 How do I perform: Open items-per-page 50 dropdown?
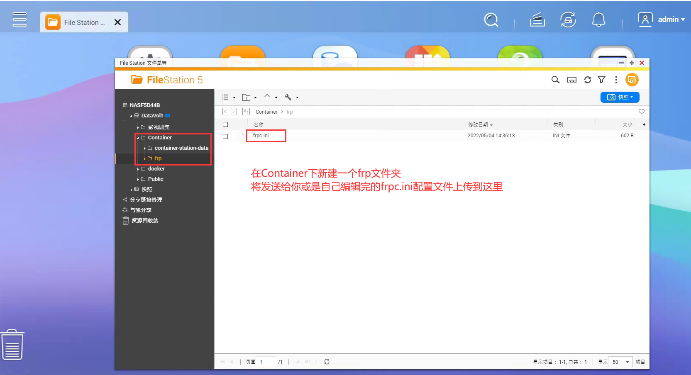click(x=620, y=362)
